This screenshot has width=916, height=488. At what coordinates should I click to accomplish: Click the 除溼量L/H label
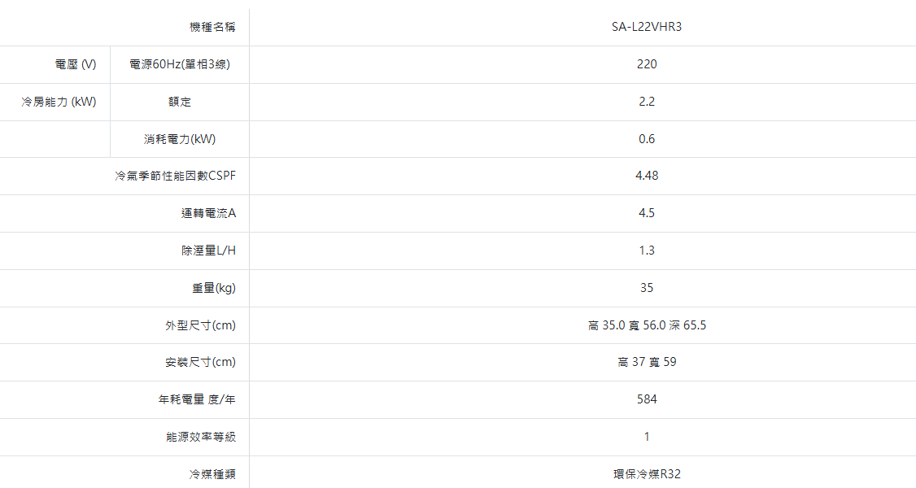[x=208, y=251]
